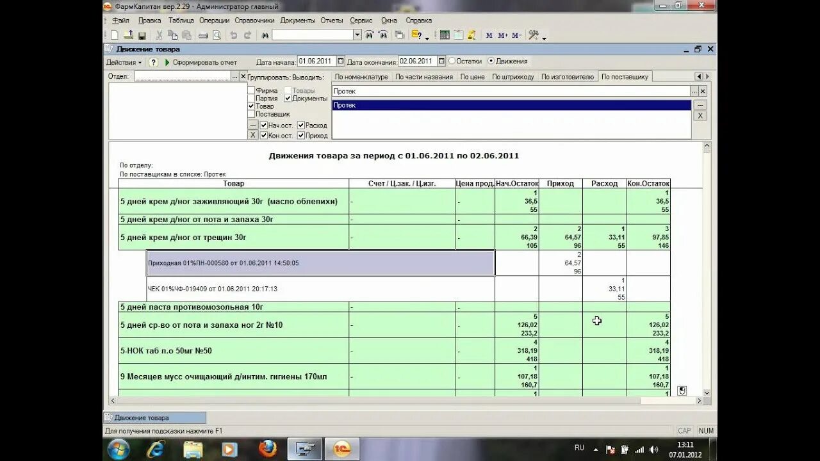The height and width of the screenshot is (461, 820).
Task: Click Движение товара window tab in bottom bar
Action: (x=154, y=417)
